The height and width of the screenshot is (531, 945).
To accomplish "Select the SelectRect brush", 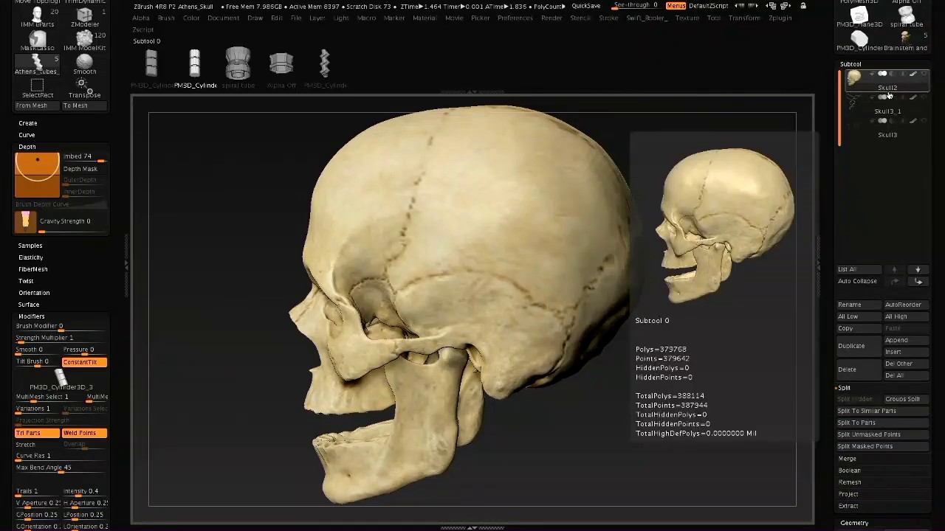I will 37,88.
